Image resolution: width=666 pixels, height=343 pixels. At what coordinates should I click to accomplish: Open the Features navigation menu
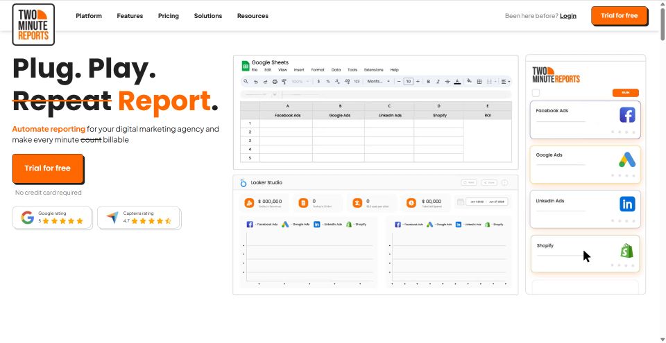[x=130, y=16]
